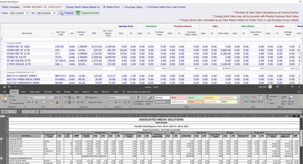Click the Excel save icon
This screenshot has height=164, width=303.
point(4,87)
